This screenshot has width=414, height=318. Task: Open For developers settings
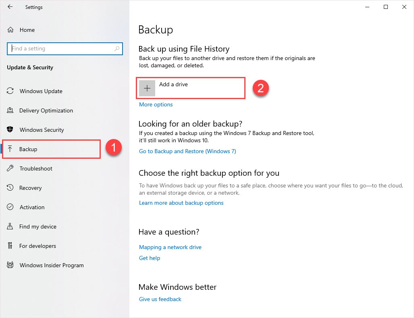37,246
